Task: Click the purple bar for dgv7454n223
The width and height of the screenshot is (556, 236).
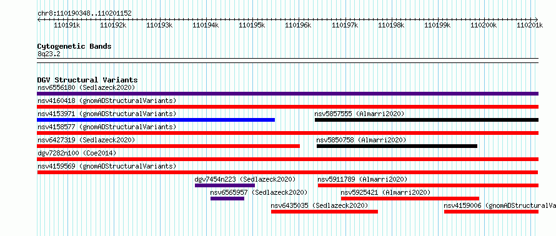Action: [x=225, y=185]
